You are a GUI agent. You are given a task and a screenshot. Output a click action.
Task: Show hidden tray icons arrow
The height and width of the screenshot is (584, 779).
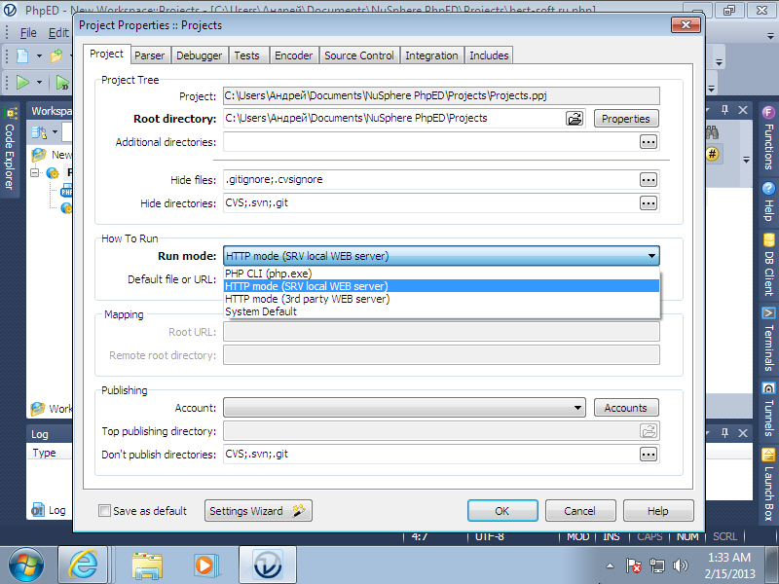(x=611, y=566)
